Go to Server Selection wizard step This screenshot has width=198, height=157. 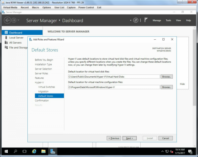pos(43,69)
